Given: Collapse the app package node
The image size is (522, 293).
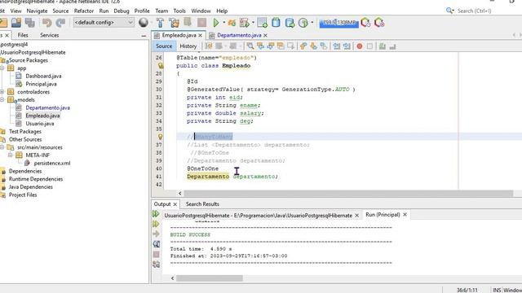Looking at the screenshot, I should 2,68.
